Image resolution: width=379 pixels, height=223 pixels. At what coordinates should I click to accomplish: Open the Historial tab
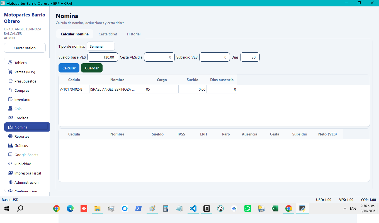[x=134, y=34]
